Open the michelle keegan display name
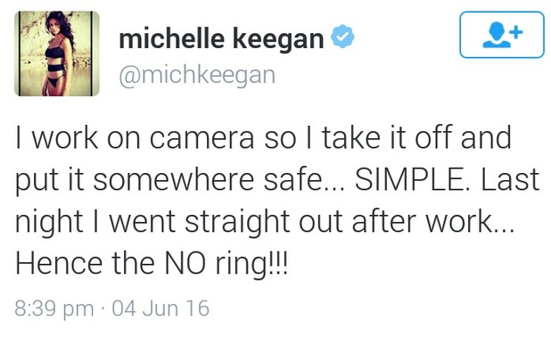551x338 pixels. point(221,38)
